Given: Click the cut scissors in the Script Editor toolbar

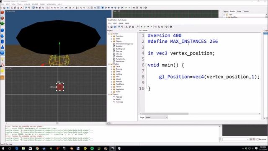Looking at the screenshot, I should coord(126,27).
